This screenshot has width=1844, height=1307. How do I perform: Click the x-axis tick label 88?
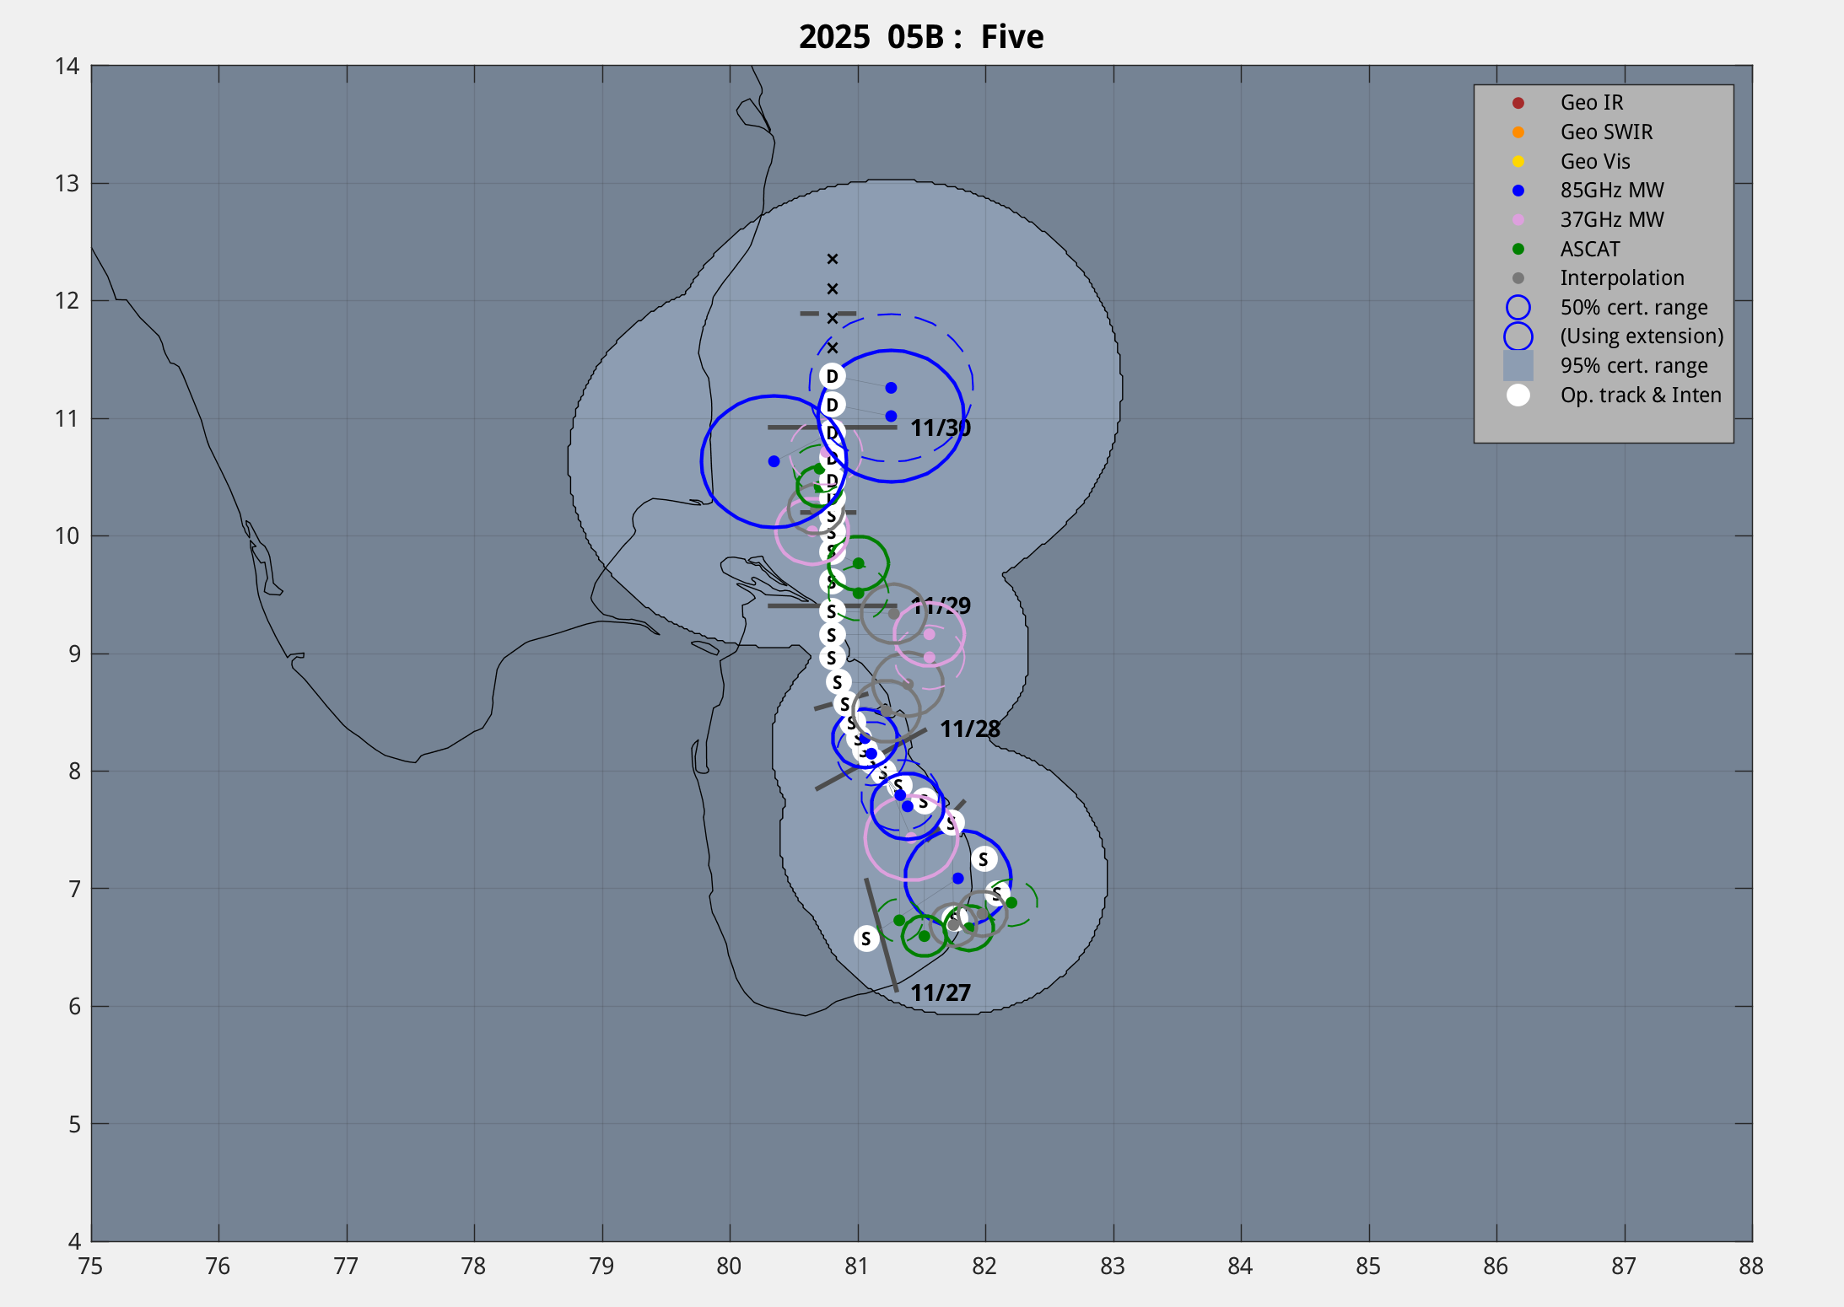click(x=1751, y=1266)
